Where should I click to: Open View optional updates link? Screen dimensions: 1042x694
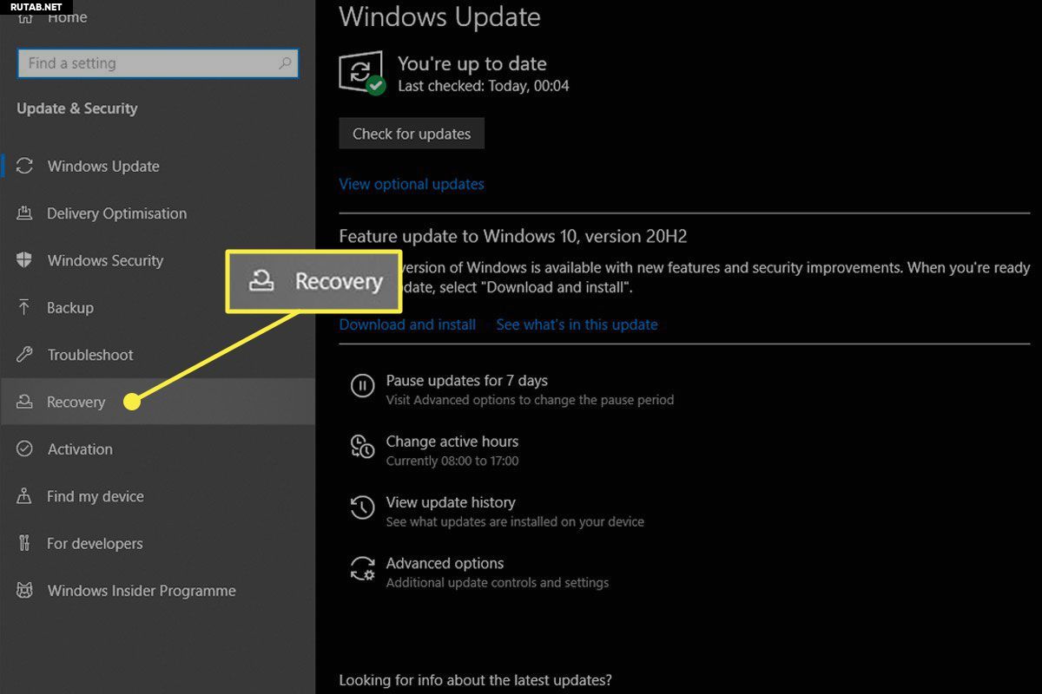click(412, 184)
